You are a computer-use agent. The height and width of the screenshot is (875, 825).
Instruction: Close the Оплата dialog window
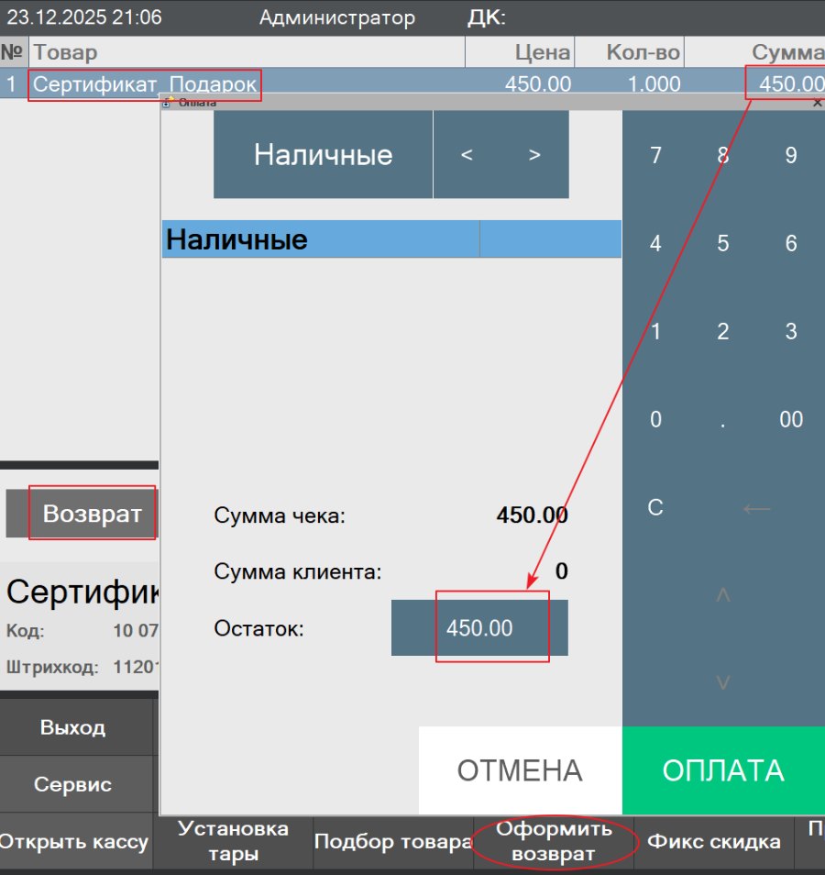[x=817, y=103]
